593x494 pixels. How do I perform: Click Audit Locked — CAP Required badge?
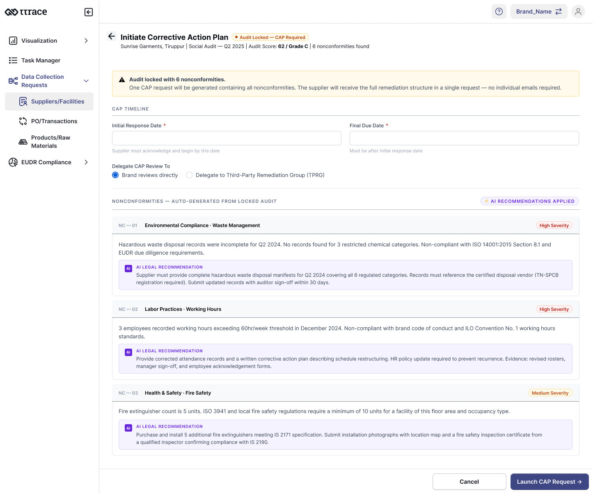point(270,37)
